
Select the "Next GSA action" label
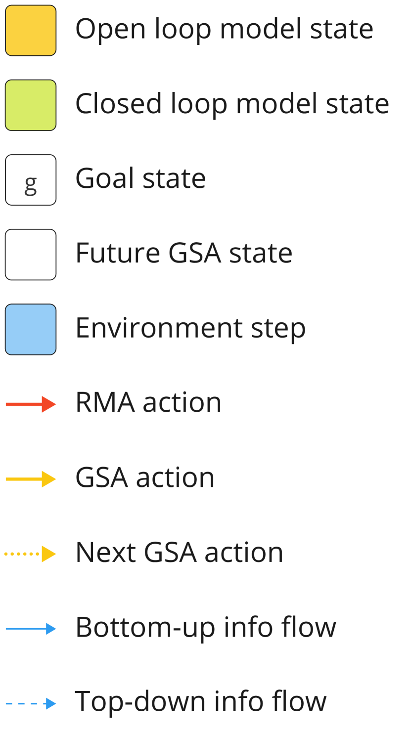179,552
